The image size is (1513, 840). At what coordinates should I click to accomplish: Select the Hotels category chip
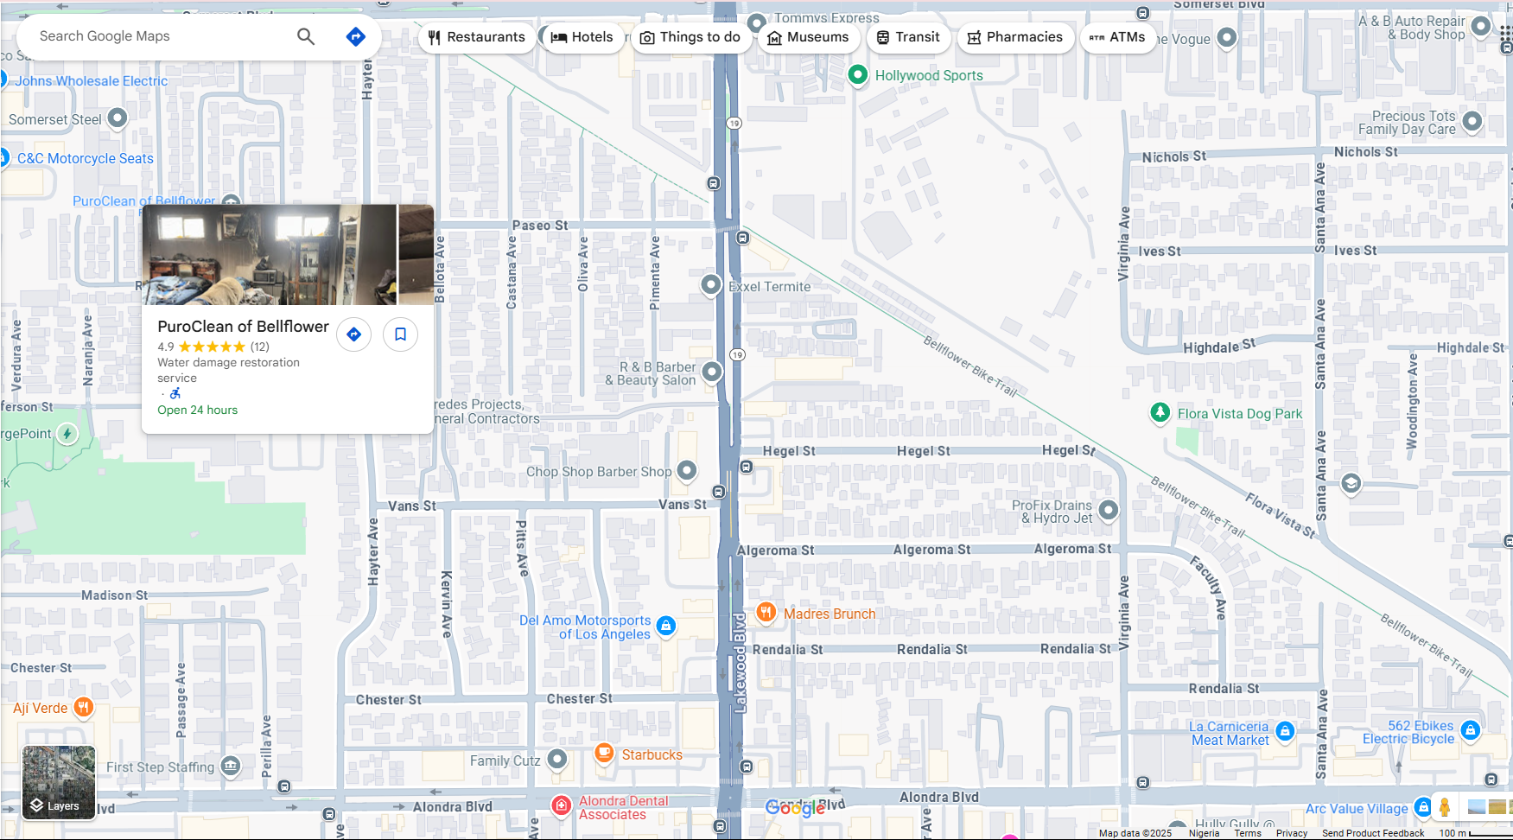(582, 37)
